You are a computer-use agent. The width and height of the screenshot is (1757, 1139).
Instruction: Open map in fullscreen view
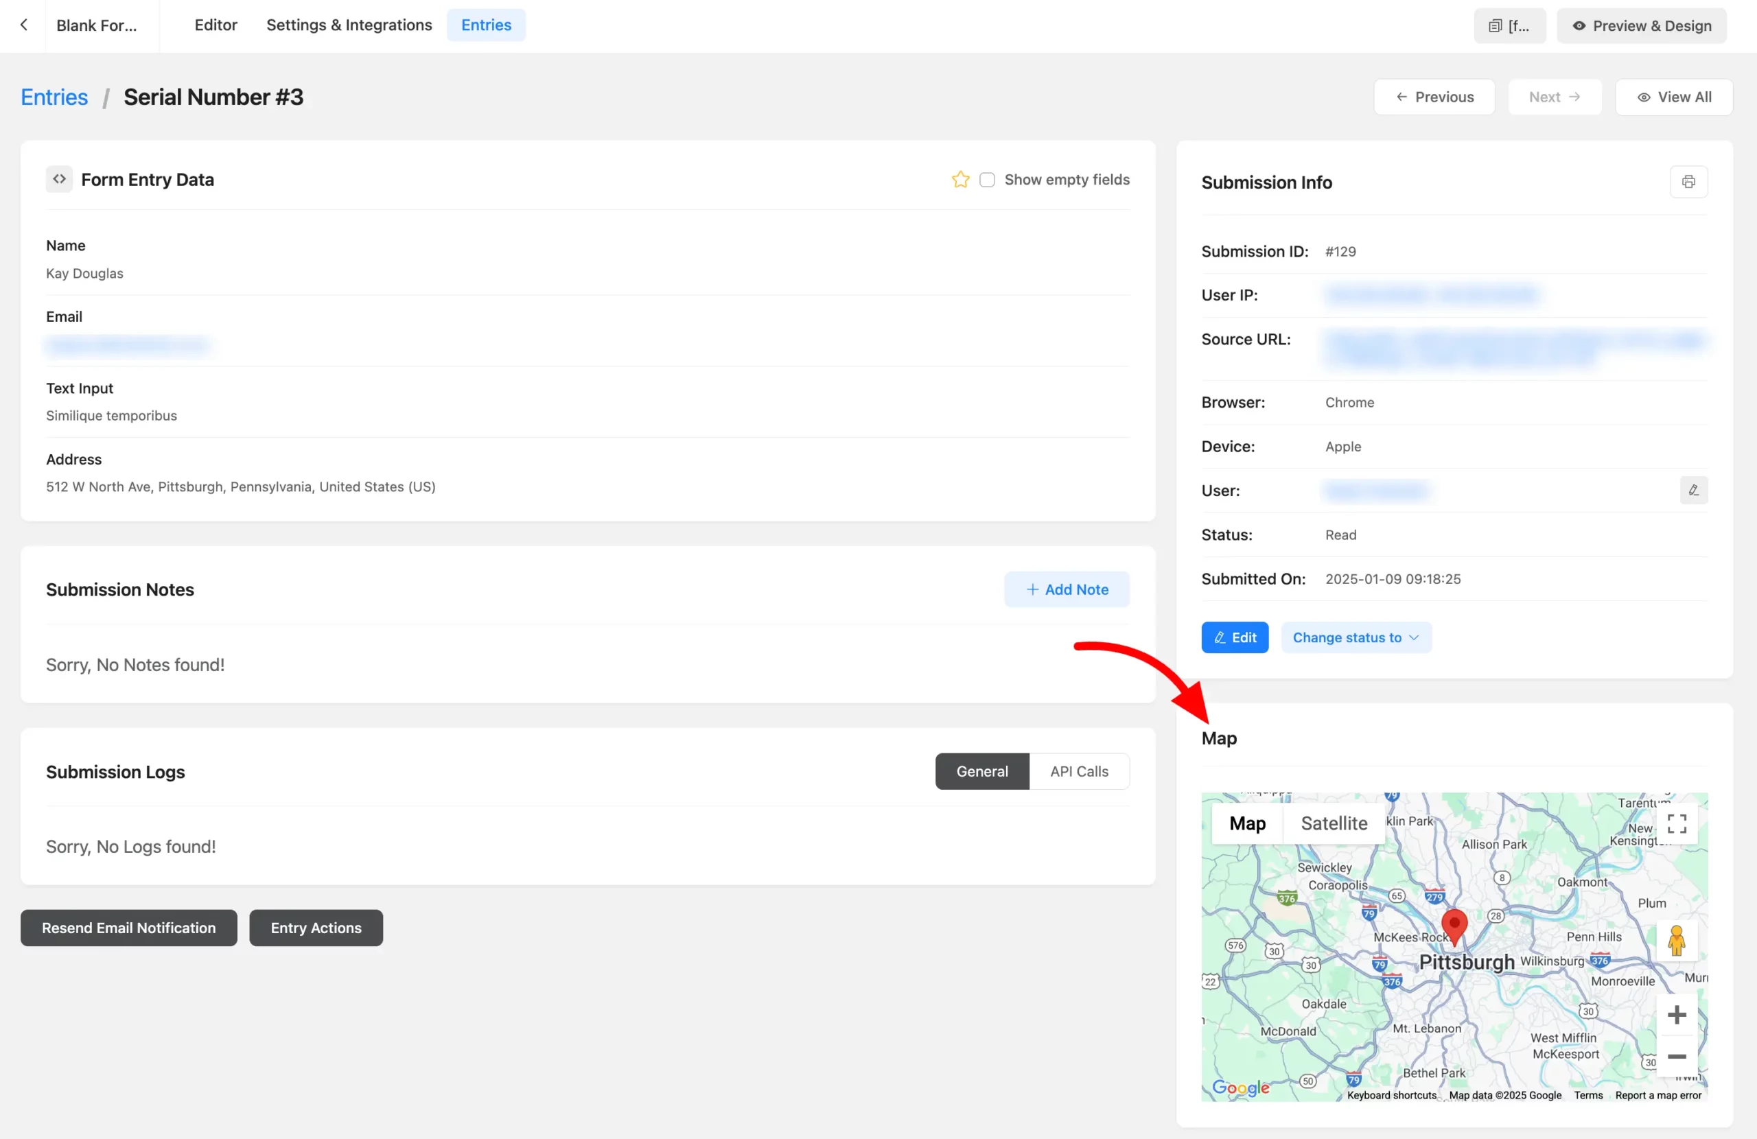[x=1676, y=823]
